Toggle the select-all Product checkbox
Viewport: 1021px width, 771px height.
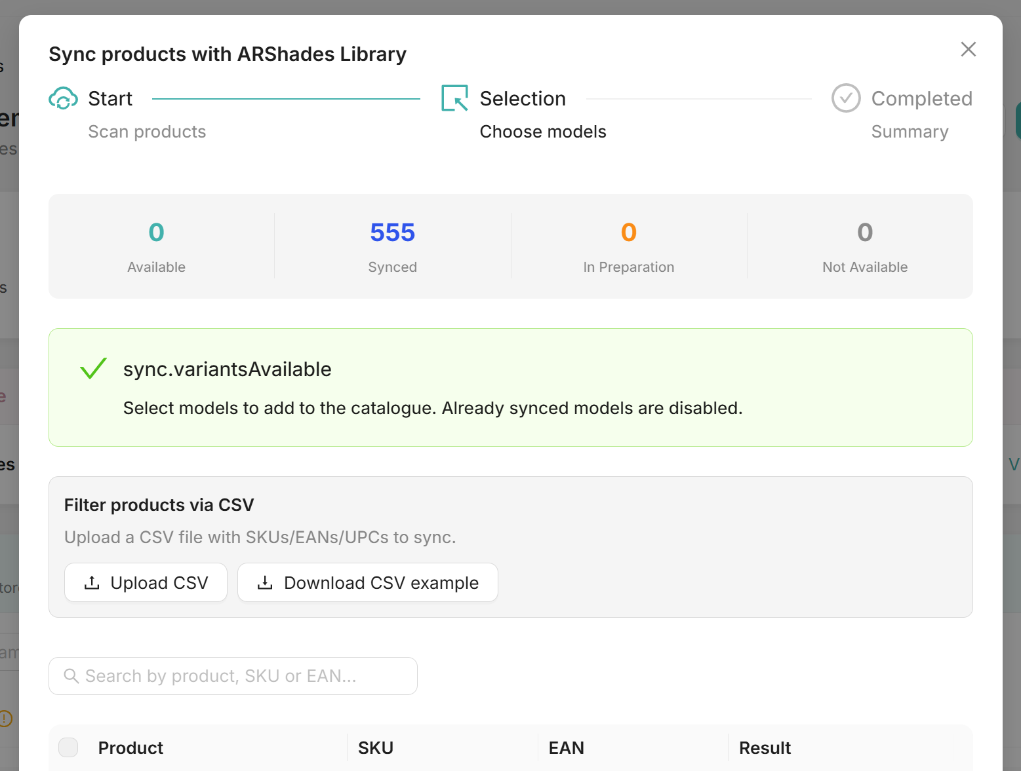[x=68, y=747]
